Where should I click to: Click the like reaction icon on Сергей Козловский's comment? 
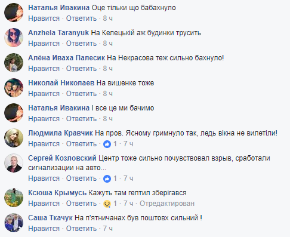[107, 178]
